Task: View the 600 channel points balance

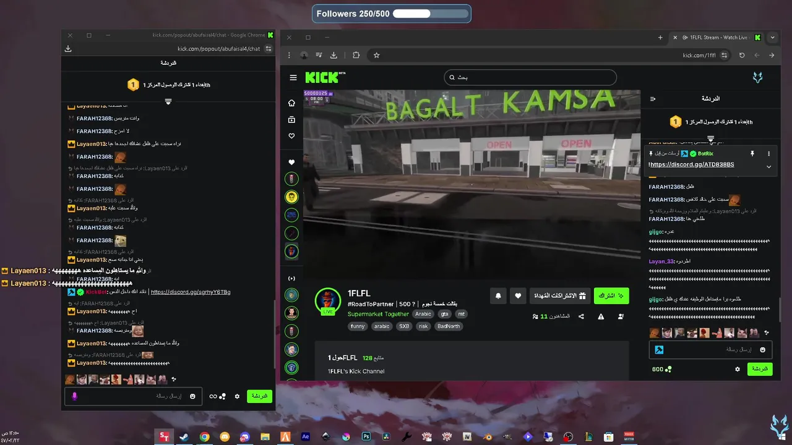Action: click(x=661, y=369)
